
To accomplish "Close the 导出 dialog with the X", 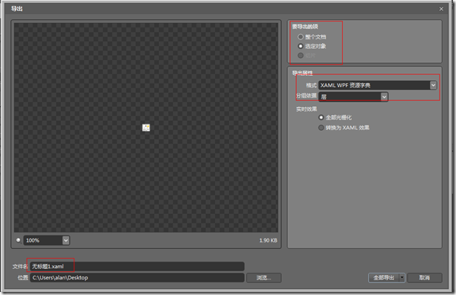I will (x=441, y=9).
